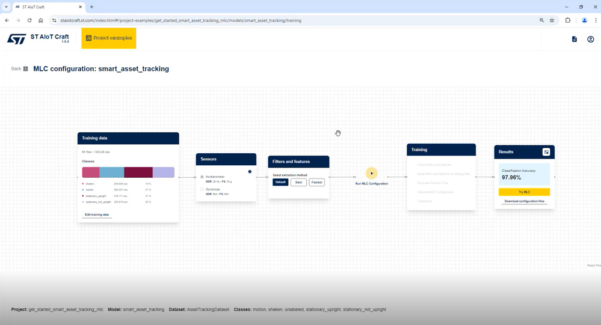
Task: Open the Chrome profile avatar
Action: (585, 20)
